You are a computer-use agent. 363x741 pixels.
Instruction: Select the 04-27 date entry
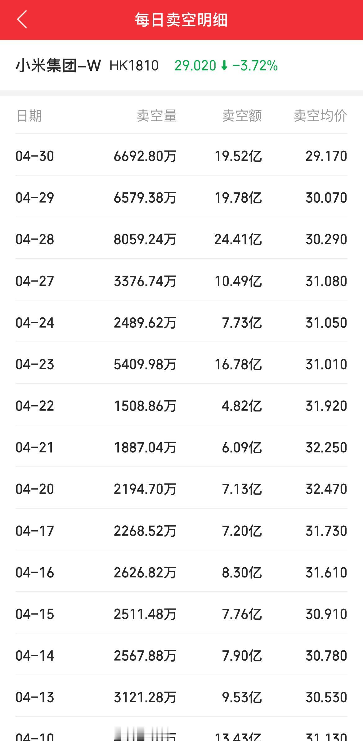pos(35,281)
